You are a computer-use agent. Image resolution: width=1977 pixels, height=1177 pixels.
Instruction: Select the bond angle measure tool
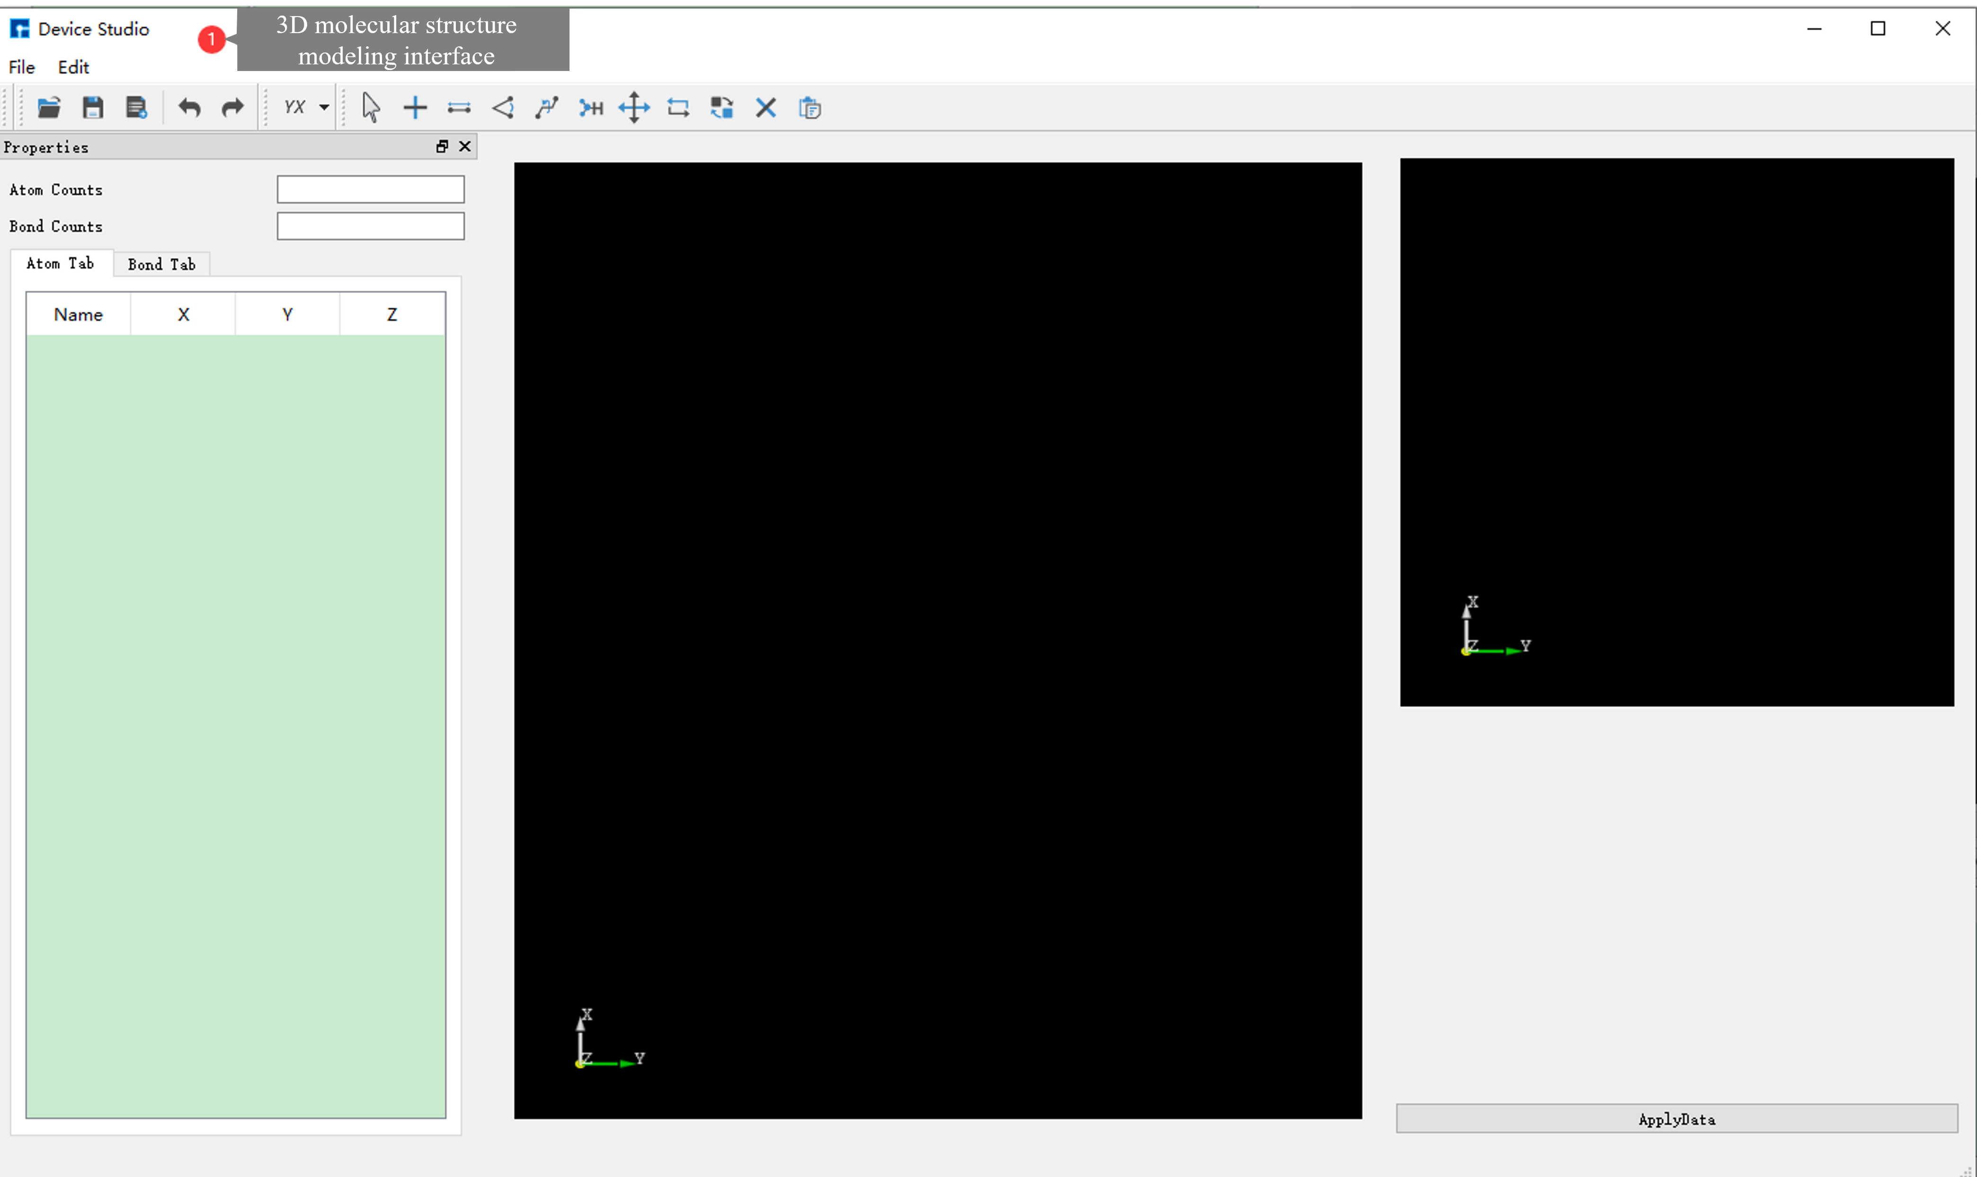click(x=503, y=107)
